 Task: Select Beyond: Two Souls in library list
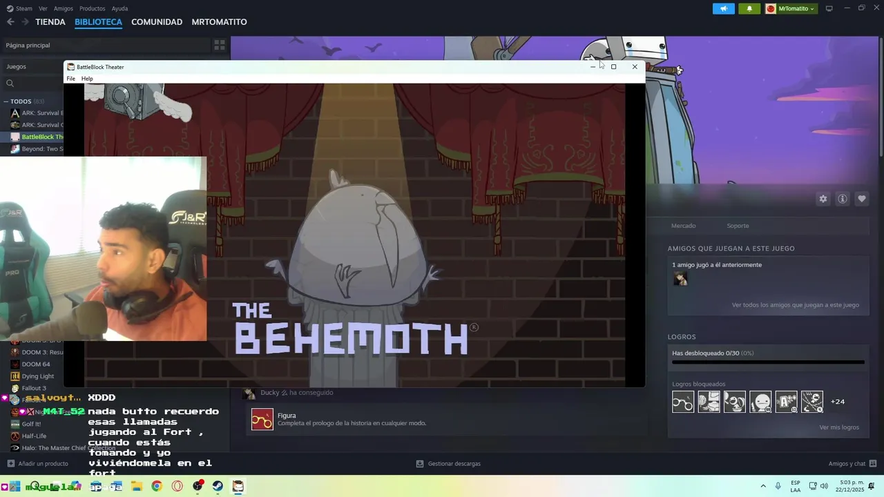pyautogui.click(x=37, y=149)
